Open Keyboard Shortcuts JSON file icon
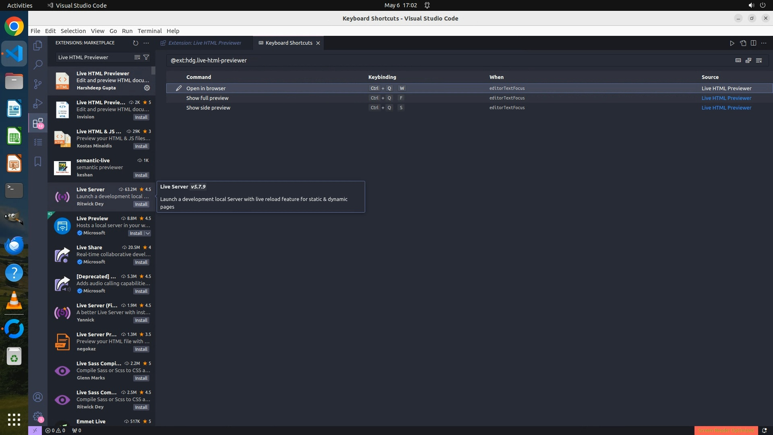The width and height of the screenshot is (773, 435). click(743, 43)
